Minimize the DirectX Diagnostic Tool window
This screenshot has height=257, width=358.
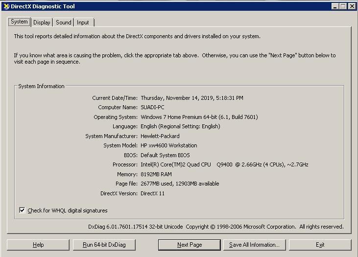pyautogui.click(x=335, y=6)
